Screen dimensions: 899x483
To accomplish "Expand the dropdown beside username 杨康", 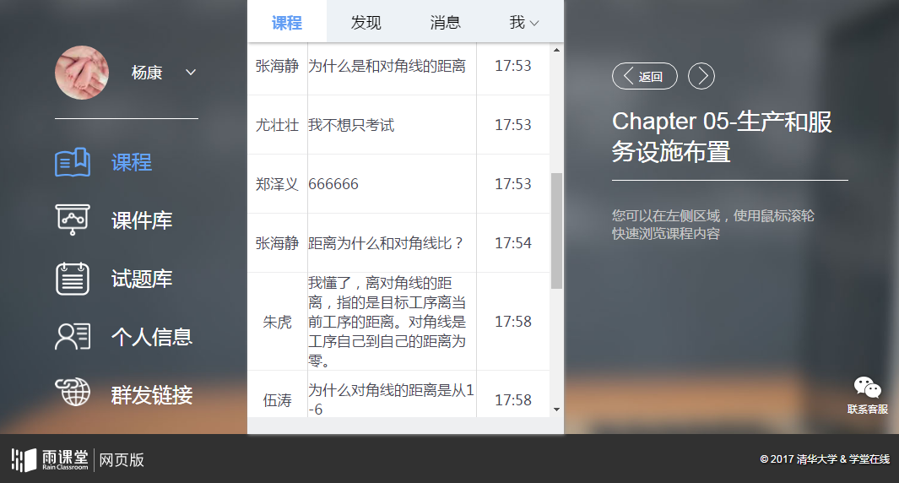I will tap(191, 73).
